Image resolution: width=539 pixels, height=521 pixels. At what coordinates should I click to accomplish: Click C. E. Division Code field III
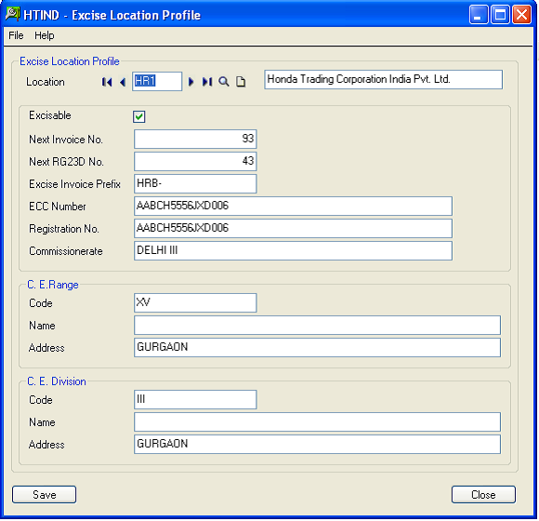pos(195,399)
